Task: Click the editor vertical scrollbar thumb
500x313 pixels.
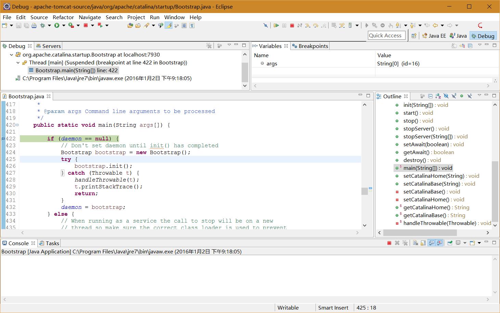Action: (x=364, y=191)
